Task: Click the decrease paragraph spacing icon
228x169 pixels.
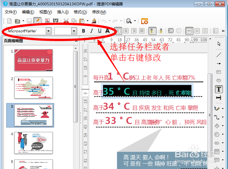Action: 179,31
